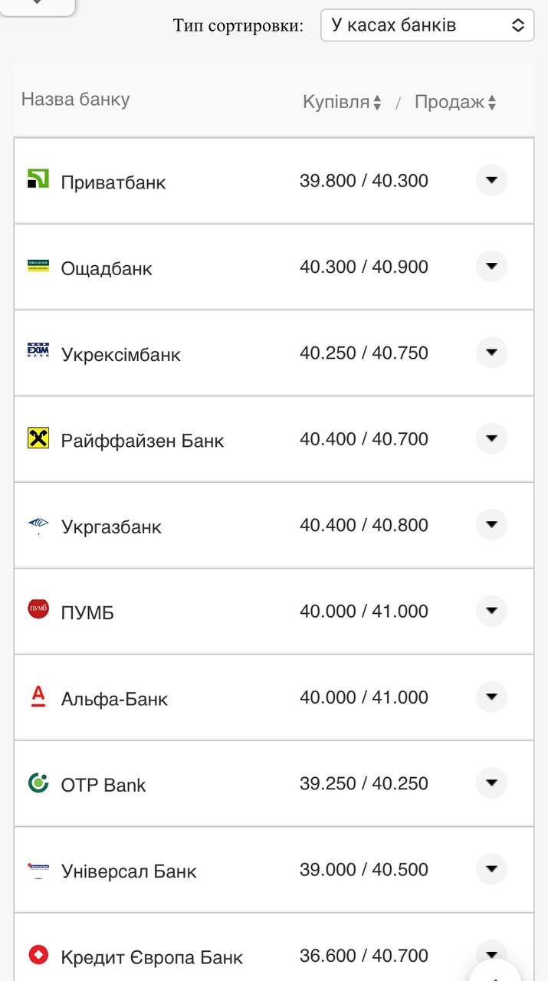Expand the Приватбанк rate details arrow
Image resolution: width=548 pixels, height=981 pixels.
(491, 181)
